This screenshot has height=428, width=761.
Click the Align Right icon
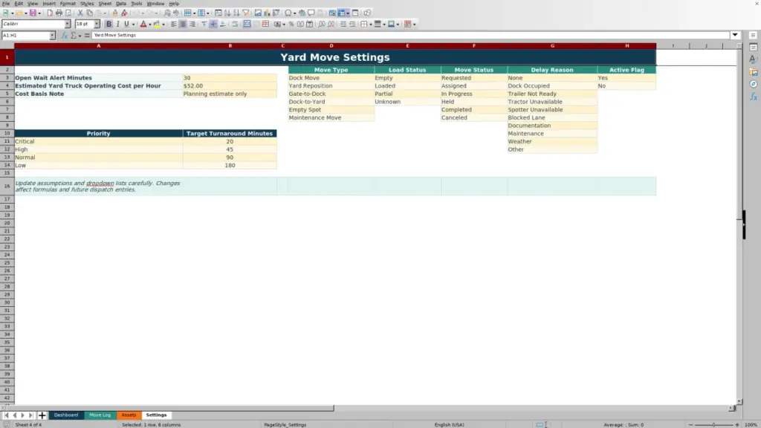coord(192,24)
